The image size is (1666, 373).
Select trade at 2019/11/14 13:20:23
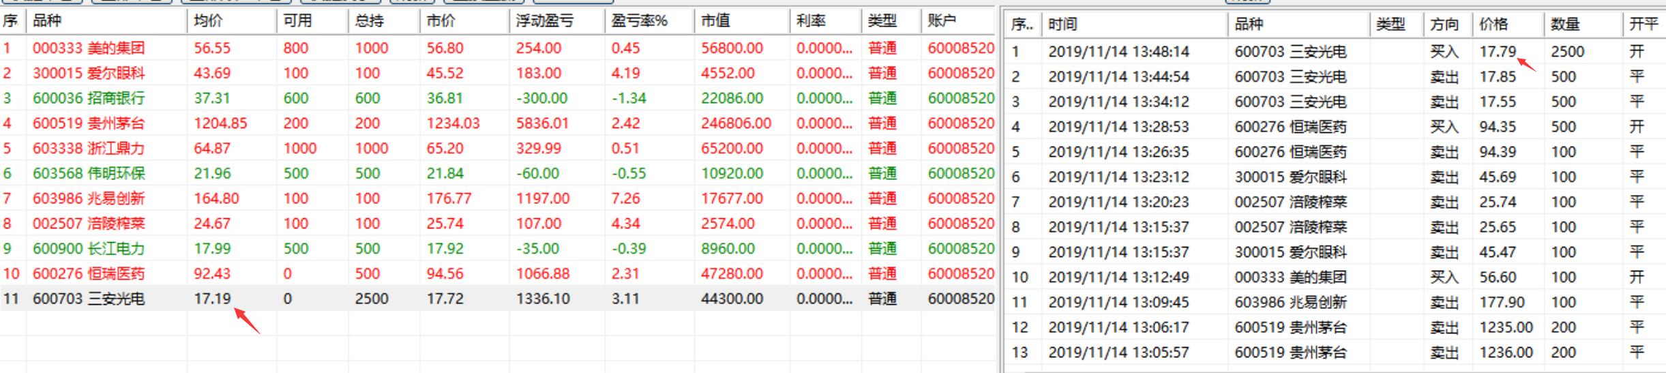1335,202
